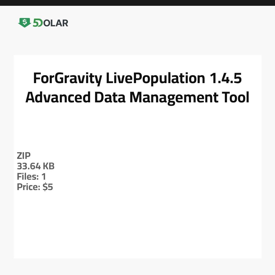Click the number 1 after Files

point(44,177)
